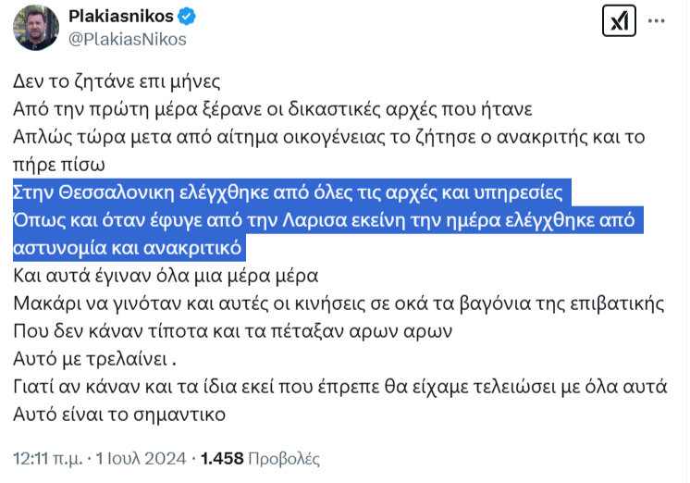The image size is (690, 483).
Task: Click the first line Δεν το ζητάνε επι μήνες
Action: 117,81
